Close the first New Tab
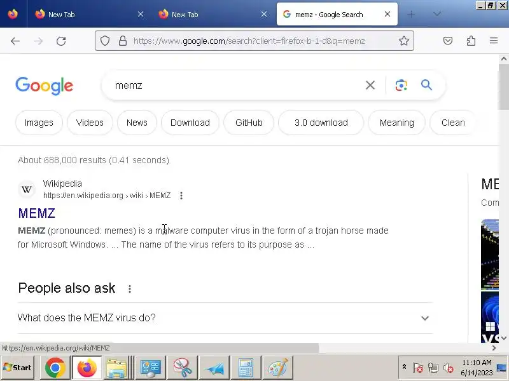Screen dimensions: 509x381 [x=141, y=14]
